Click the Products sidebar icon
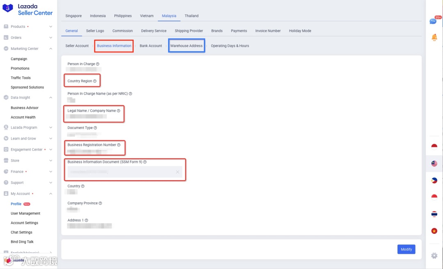 6,27
